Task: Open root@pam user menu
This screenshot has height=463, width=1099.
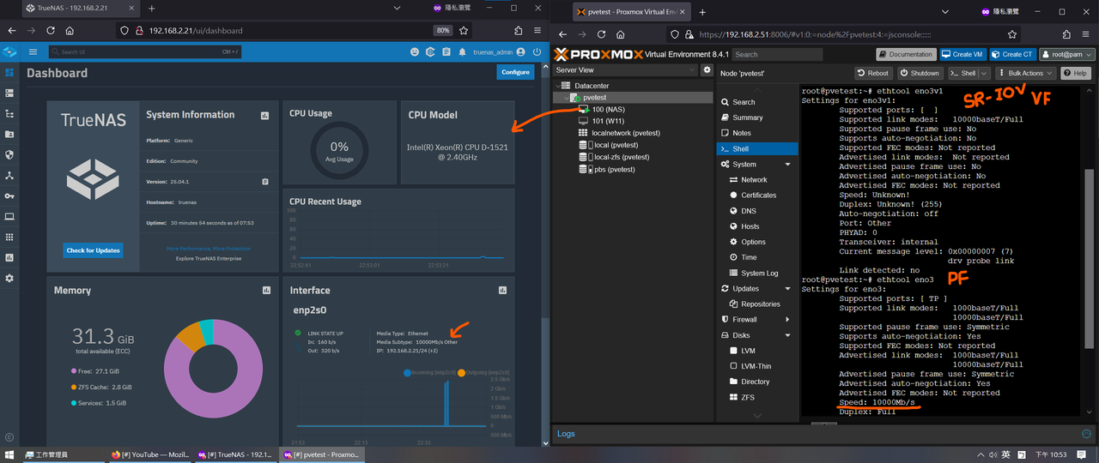Action: pos(1067,54)
